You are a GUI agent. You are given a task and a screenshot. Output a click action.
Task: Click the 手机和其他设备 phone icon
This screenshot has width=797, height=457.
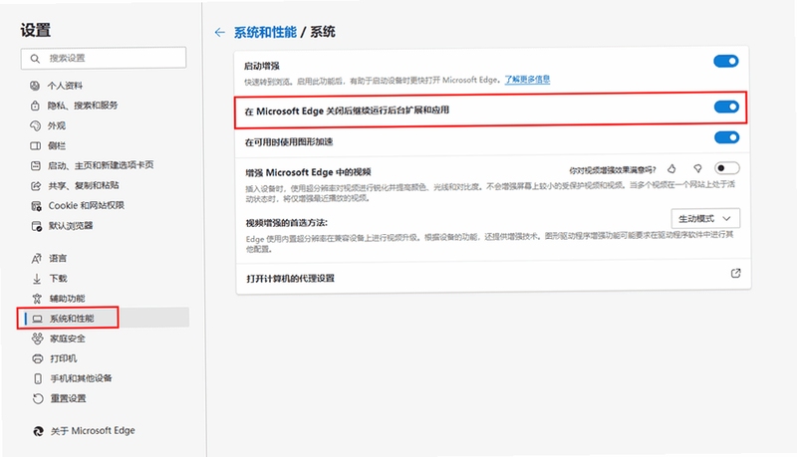pos(38,378)
